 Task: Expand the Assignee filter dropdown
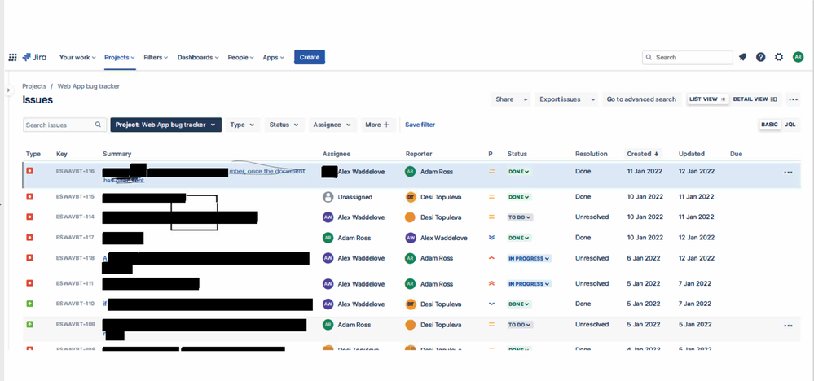point(332,125)
